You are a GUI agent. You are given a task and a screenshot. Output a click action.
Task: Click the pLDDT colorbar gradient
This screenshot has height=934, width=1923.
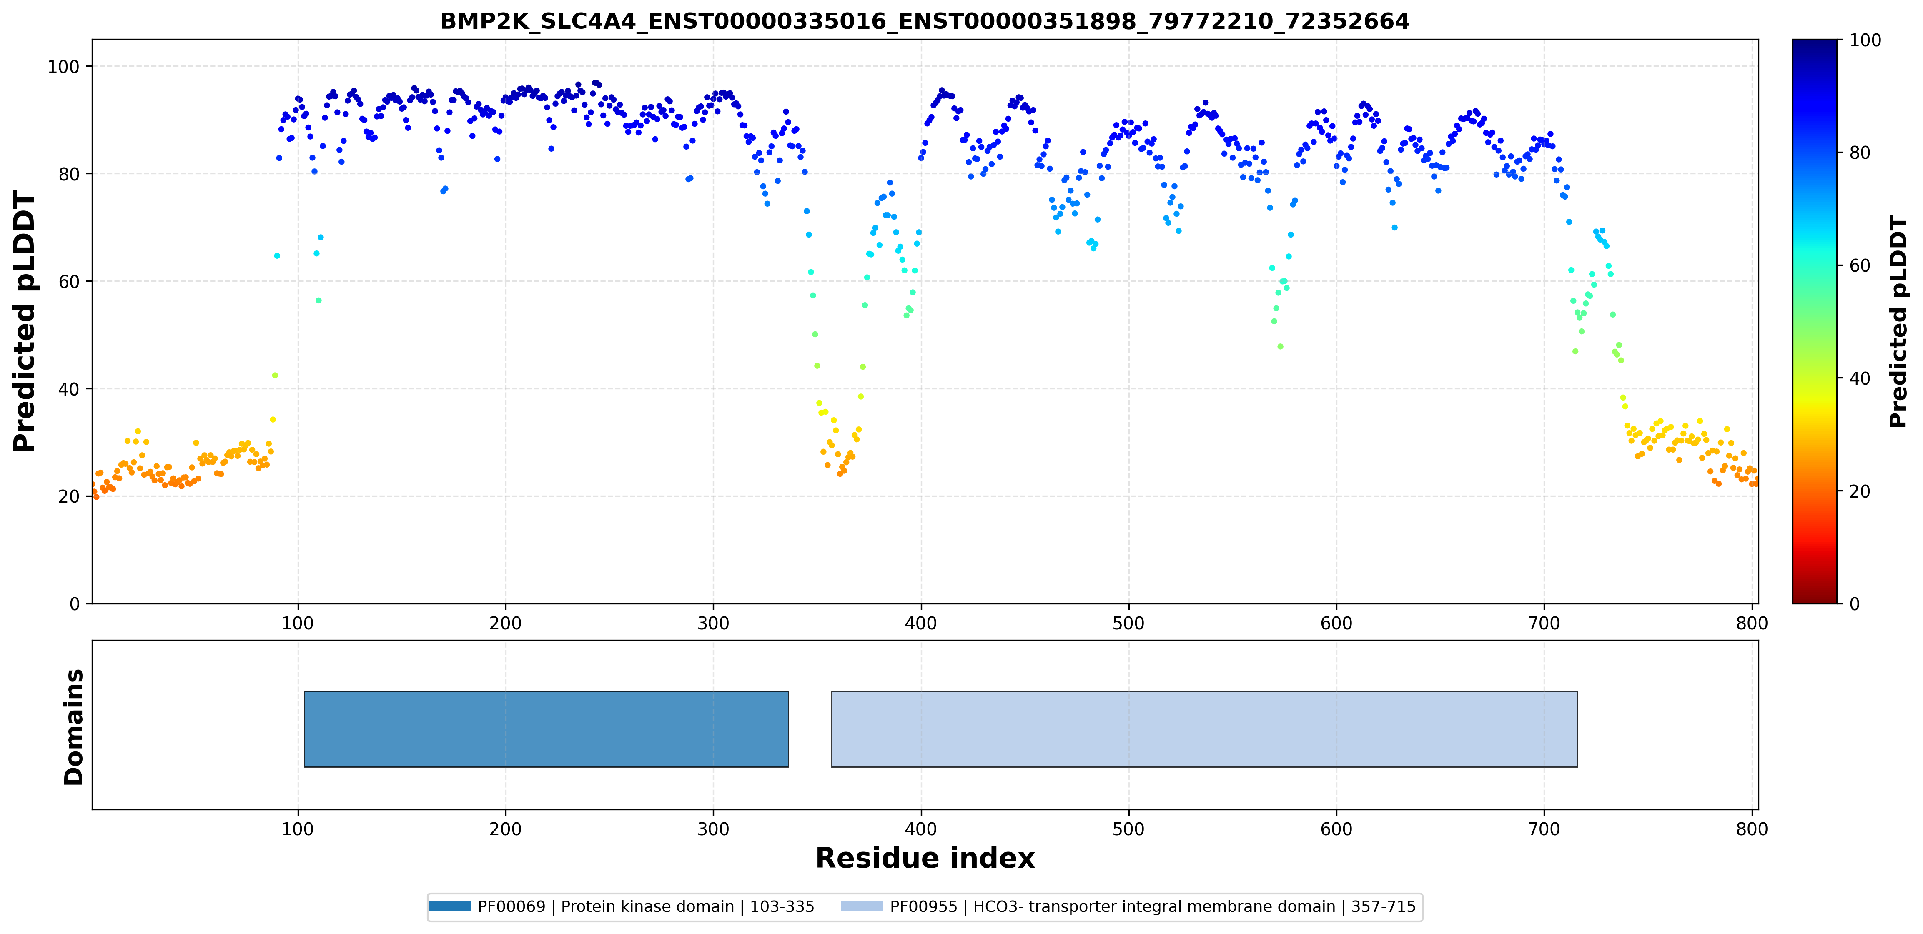1814,321
